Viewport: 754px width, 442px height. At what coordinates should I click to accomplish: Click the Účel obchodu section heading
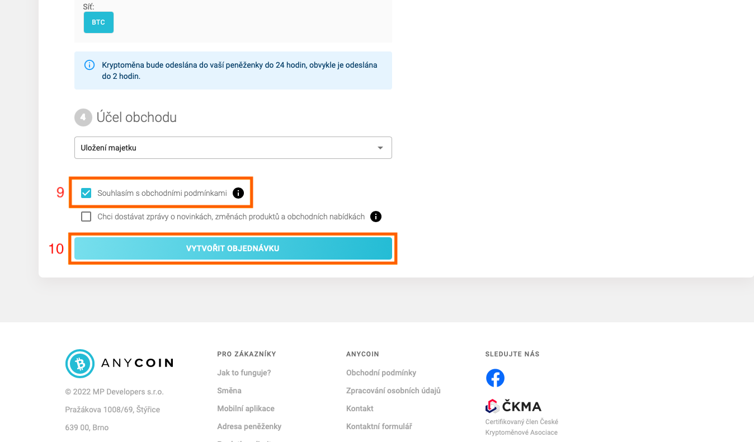coord(136,117)
